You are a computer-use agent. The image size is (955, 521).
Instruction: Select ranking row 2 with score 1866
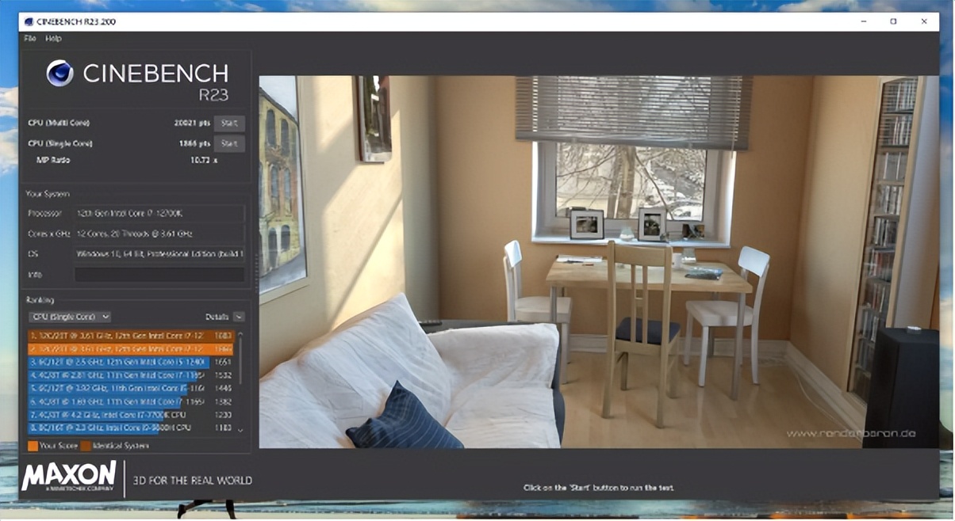131,348
